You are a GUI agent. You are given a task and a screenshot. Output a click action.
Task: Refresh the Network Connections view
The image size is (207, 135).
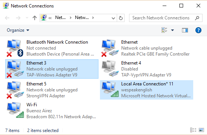121,18
